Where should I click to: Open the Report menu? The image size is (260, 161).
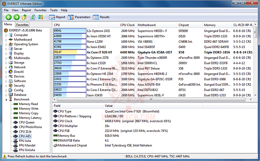pos(26,10)
